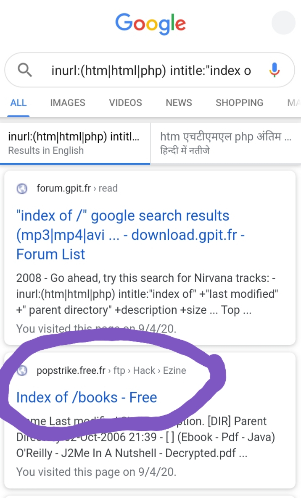
Task: Open Index of /books - Free link
Action: [87, 397]
